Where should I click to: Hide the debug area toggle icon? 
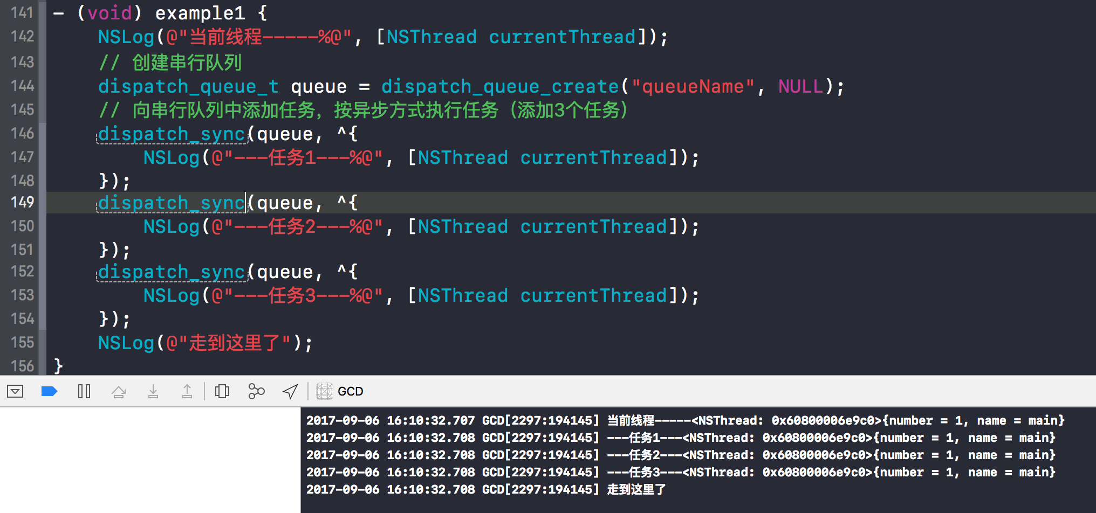(x=15, y=391)
